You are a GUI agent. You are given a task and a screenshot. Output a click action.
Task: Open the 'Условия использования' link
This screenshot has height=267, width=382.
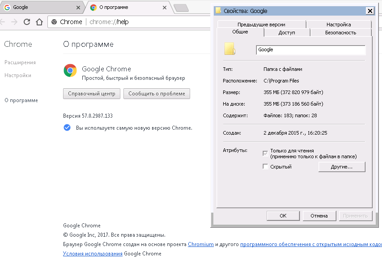pyautogui.click(x=93, y=254)
